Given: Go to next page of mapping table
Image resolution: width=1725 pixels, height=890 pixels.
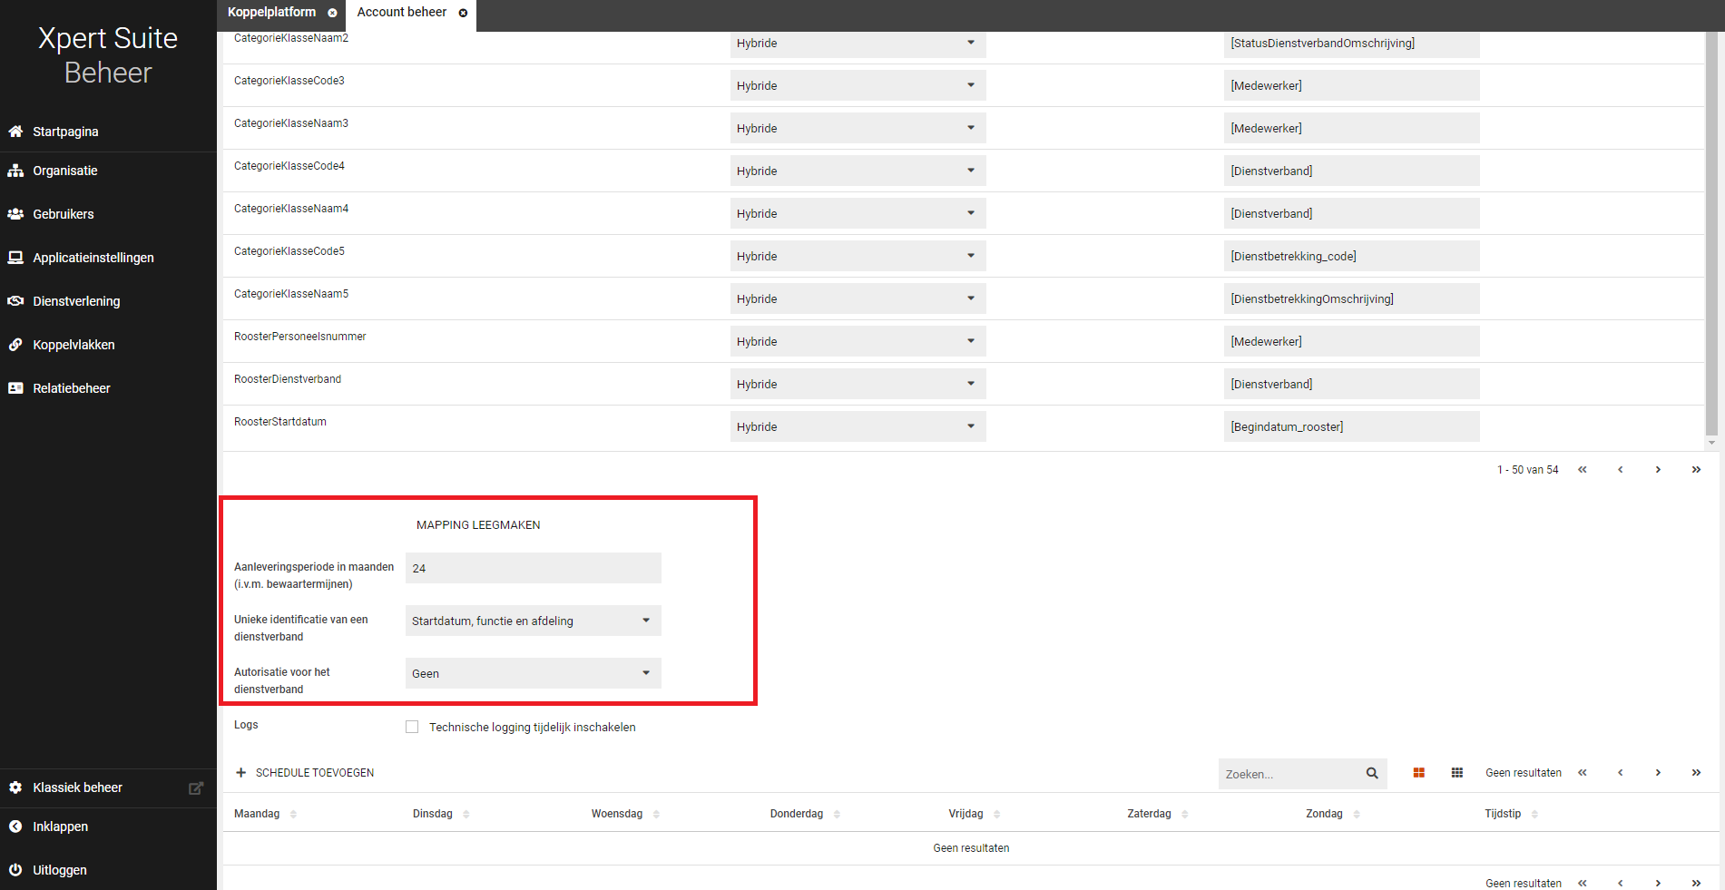Looking at the screenshot, I should (1657, 470).
